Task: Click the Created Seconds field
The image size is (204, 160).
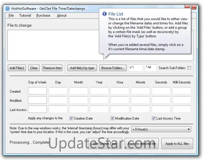Action: click(161, 91)
